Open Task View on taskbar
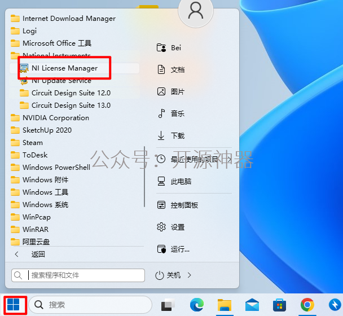Viewport: 343px width, 316px height. click(168, 305)
